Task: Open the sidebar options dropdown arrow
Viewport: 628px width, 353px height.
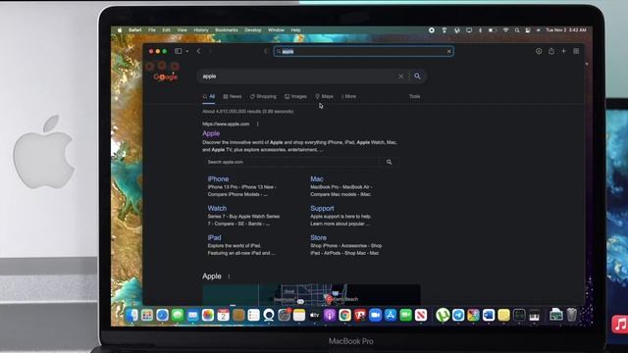Action: click(187, 51)
